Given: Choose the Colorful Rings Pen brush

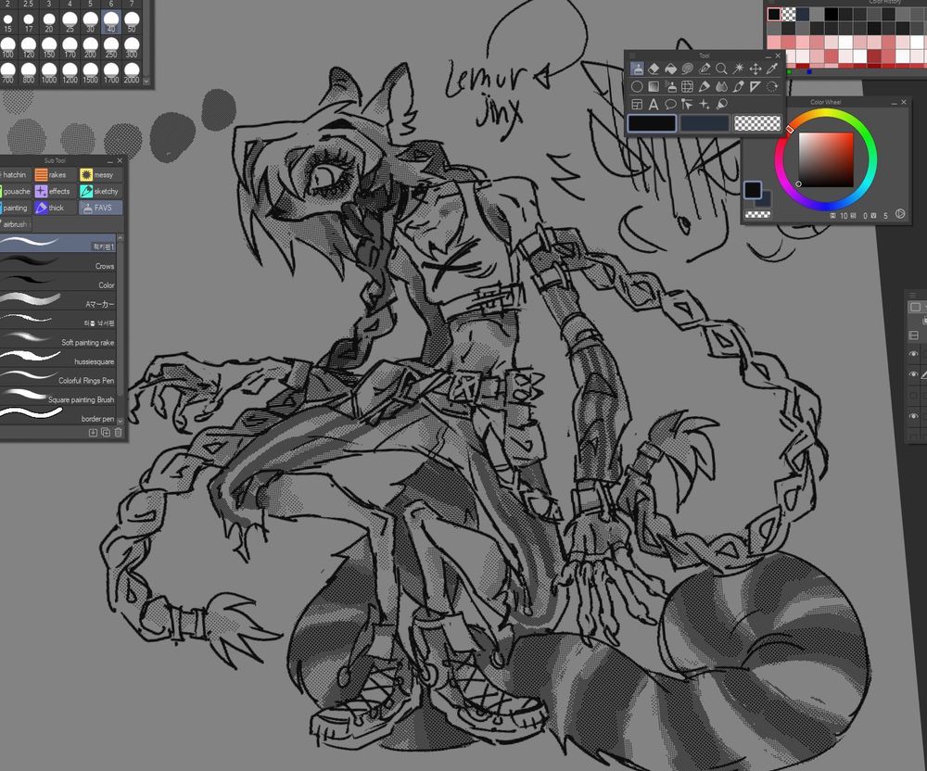Looking at the screenshot, I should [57, 377].
